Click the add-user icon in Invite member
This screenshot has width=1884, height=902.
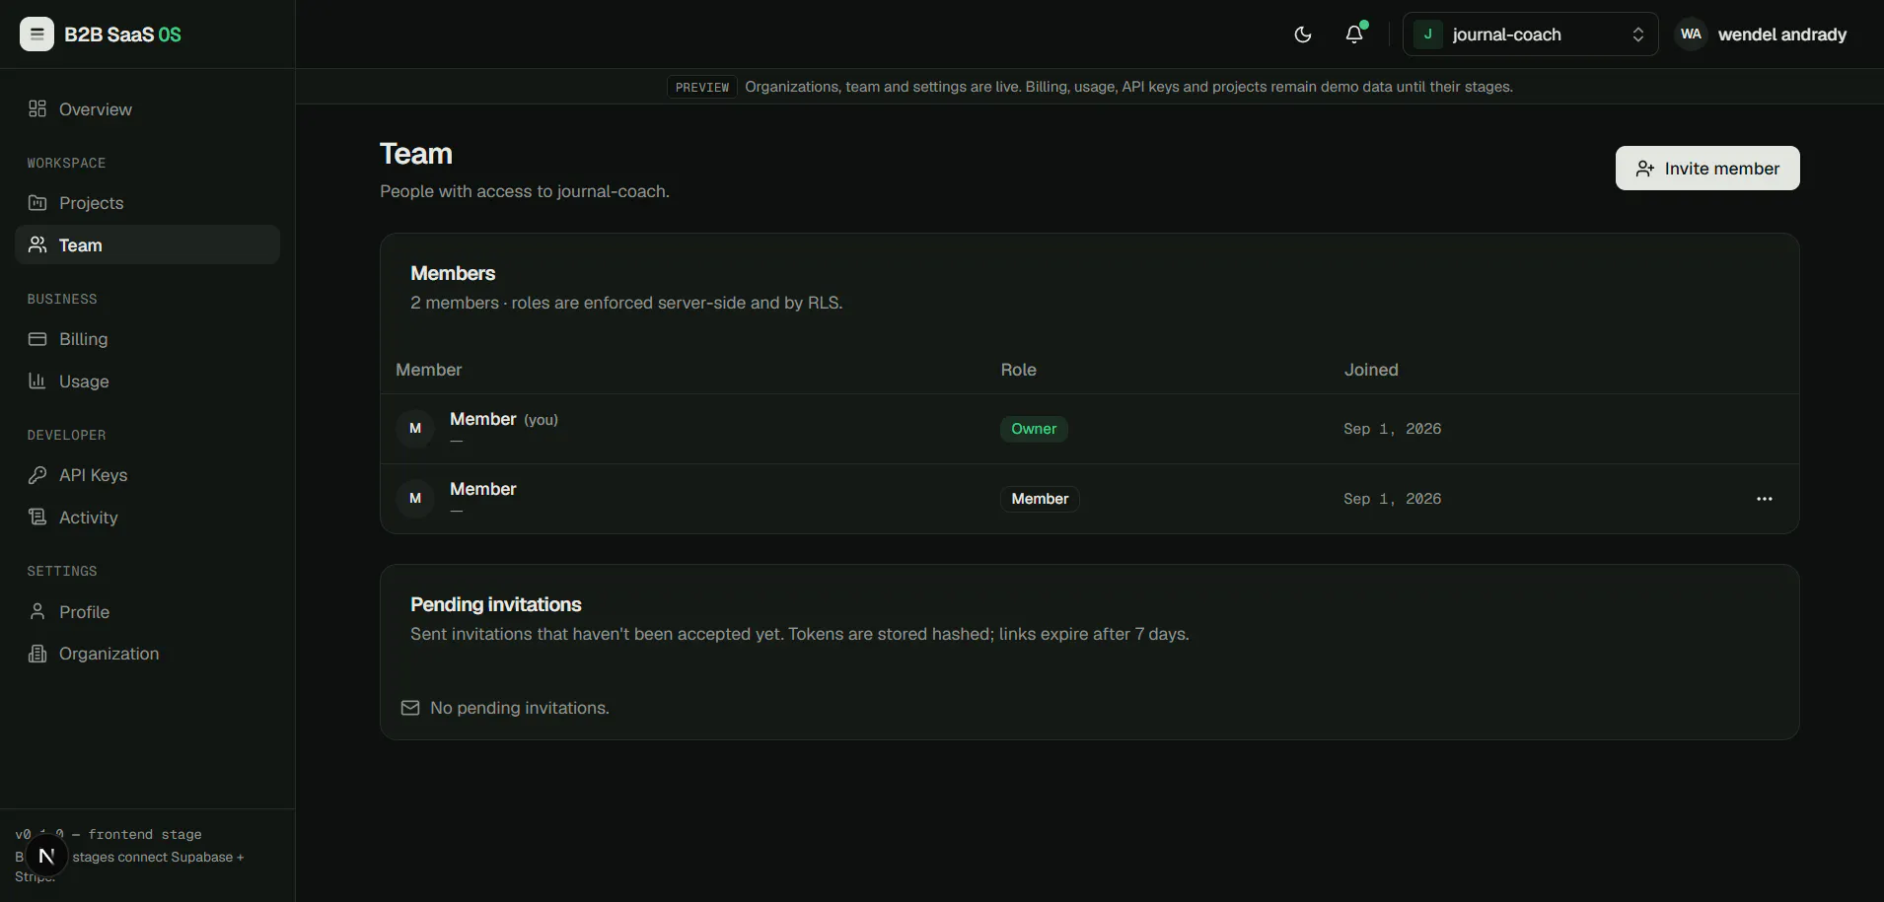coord(1644,169)
